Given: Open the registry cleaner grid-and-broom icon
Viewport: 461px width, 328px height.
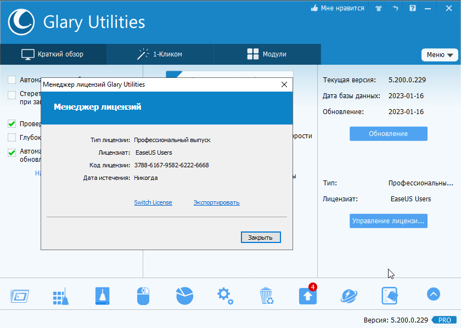Looking at the screenshot, I should point(61,296).
